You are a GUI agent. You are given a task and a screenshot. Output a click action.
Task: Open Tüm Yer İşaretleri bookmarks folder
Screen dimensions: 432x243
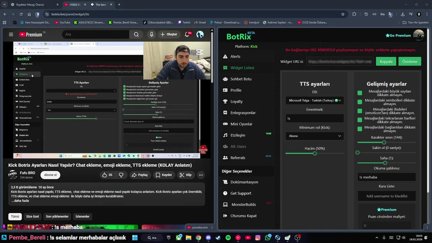point(416,23)
